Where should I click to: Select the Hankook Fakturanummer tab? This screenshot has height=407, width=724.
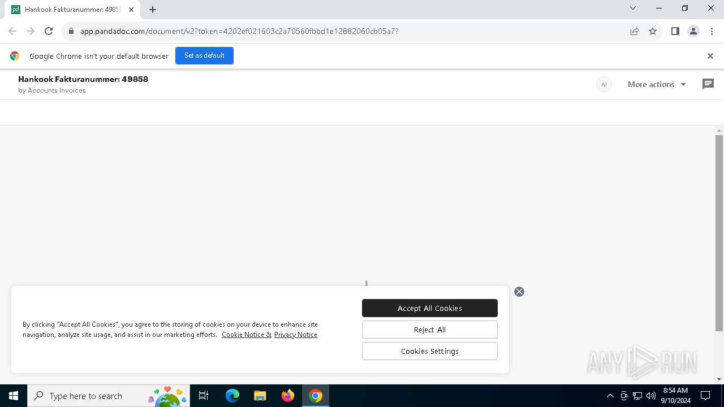(x=72, y=10)
